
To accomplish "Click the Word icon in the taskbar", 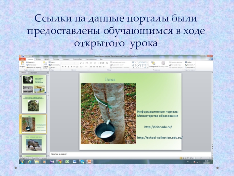I will pos(75,162).
